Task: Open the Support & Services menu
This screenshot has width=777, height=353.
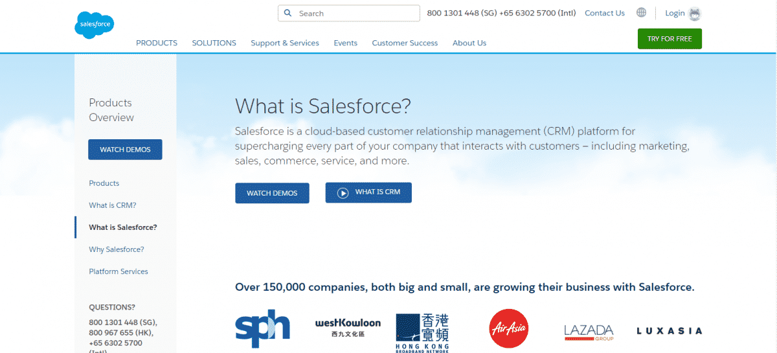Action: click(x=285, y=43)
